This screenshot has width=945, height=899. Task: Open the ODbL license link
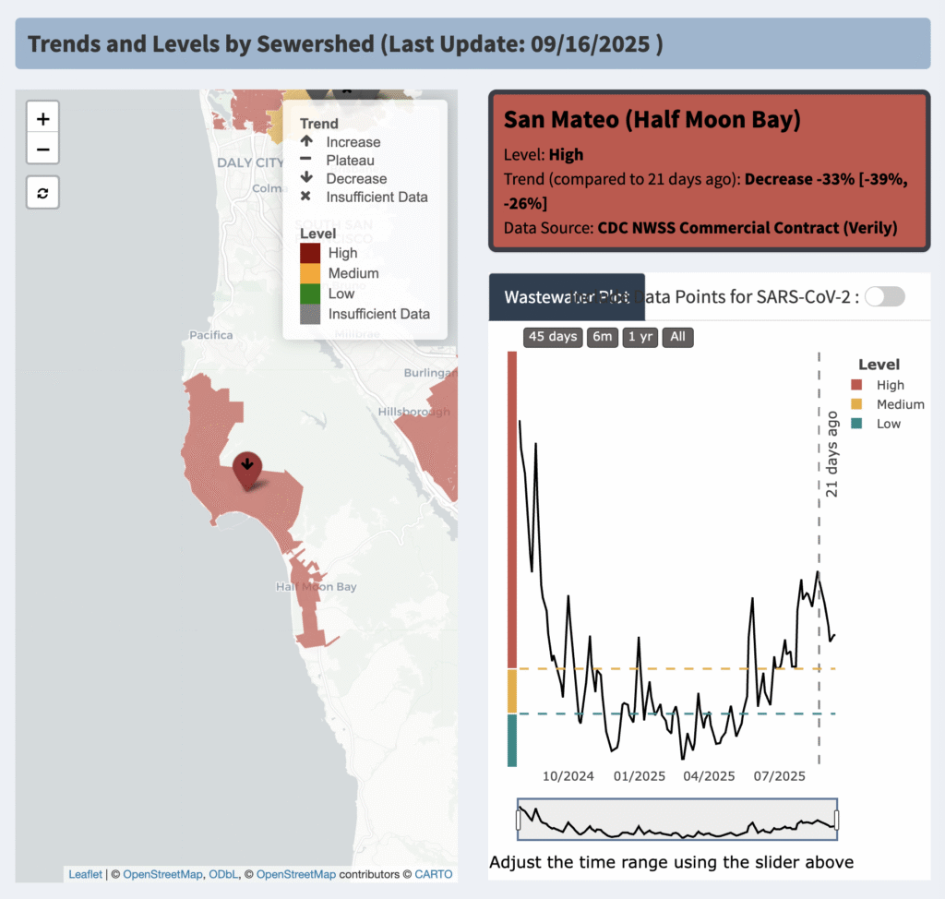point(221,873)
